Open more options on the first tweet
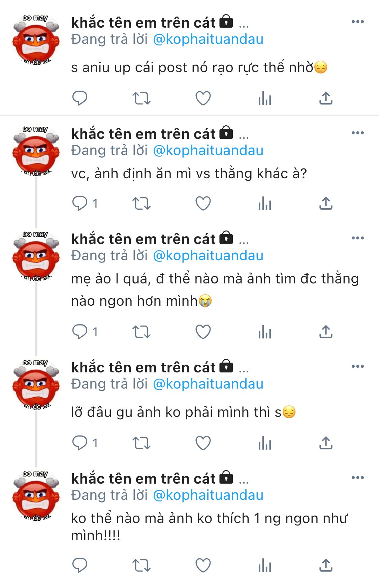 pyautogui.click(x=357, y=22)
